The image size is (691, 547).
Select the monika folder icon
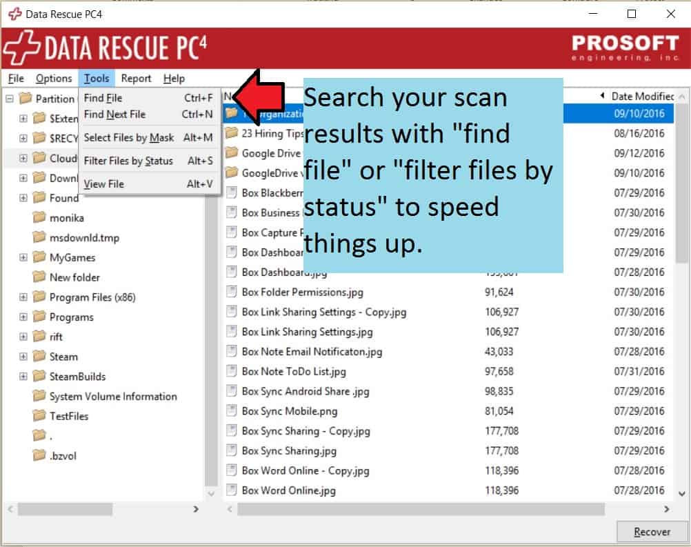click(x=39, y=217)
